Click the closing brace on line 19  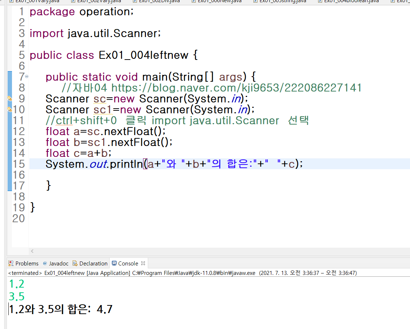(32, 207)
